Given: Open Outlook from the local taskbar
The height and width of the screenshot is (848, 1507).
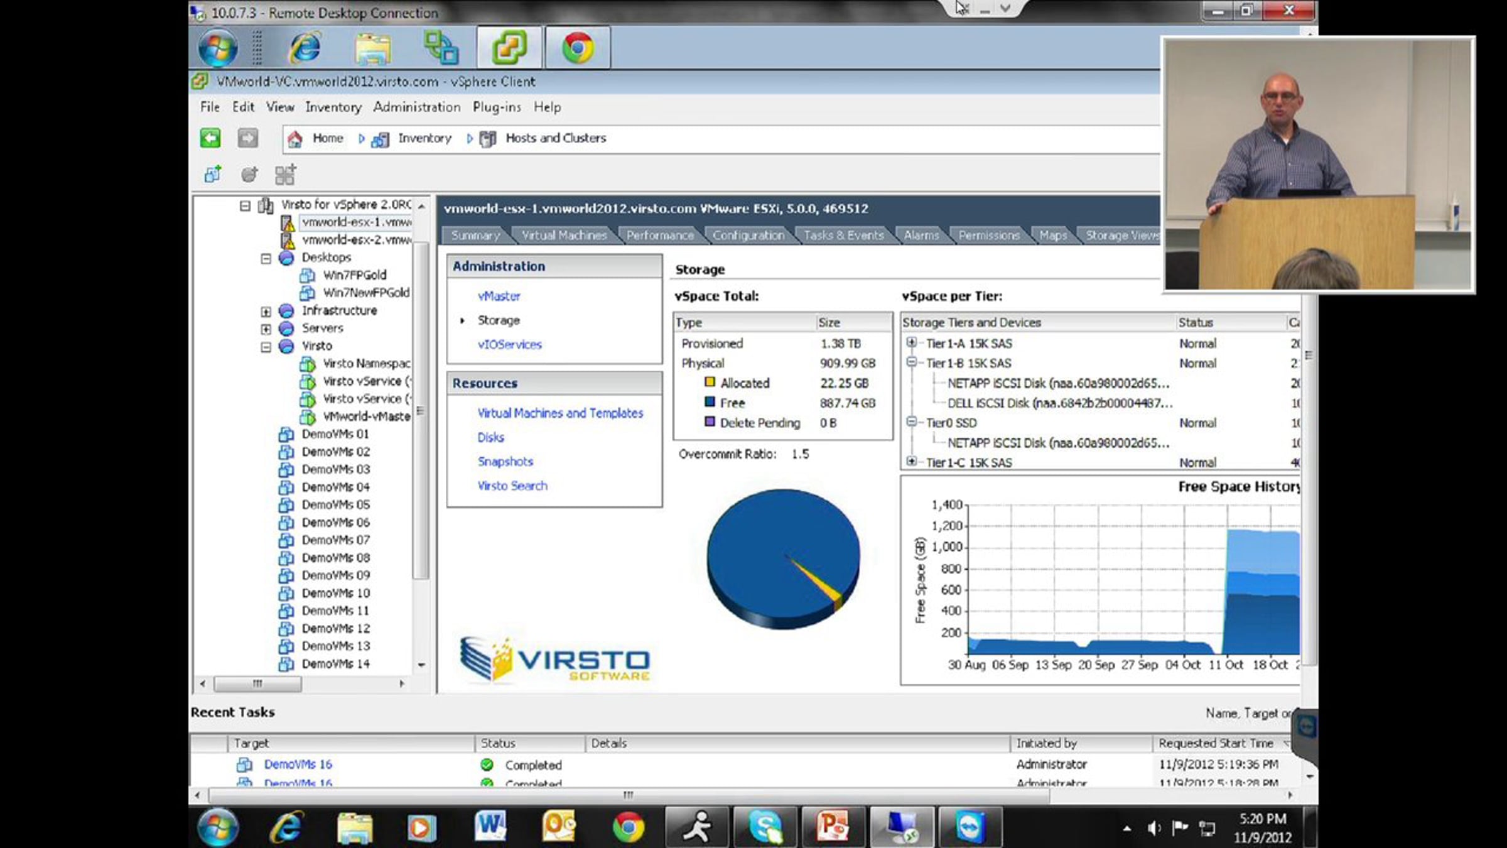Looking at the screenshot, I should (558, 826).
